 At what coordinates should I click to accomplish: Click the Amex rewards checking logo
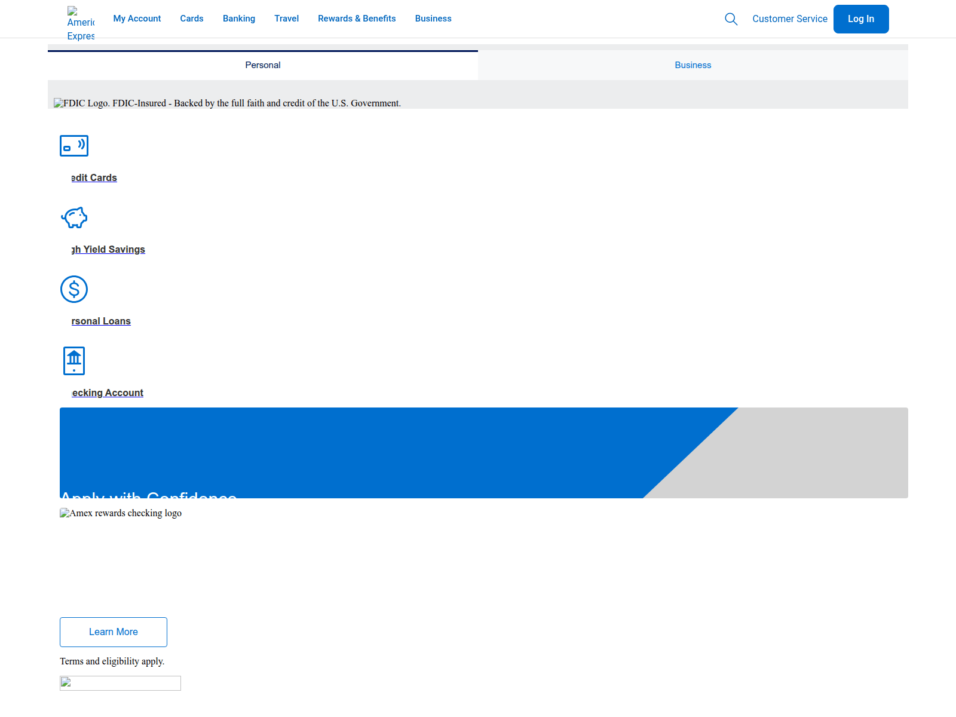click(x=121, y=513)
